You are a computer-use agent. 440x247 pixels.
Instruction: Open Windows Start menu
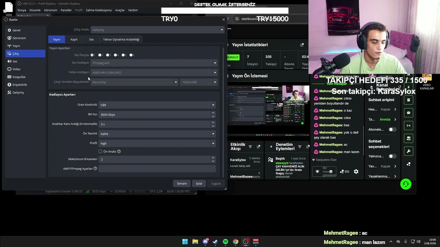pos(185,242)
